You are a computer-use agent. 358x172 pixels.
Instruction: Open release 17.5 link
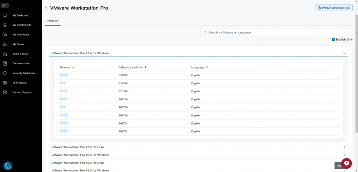coord(63,107)
